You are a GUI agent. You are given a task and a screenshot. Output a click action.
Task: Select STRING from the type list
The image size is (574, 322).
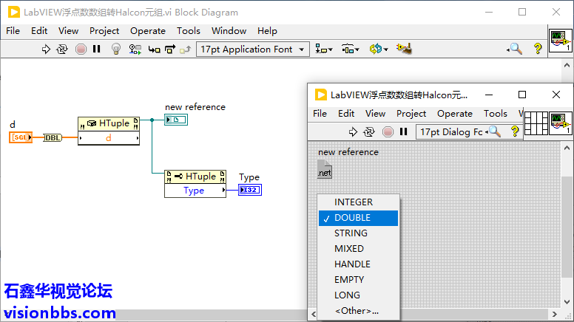click(351, 233)
